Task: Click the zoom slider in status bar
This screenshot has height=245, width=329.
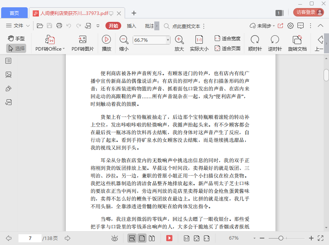Action: [281, 238]
